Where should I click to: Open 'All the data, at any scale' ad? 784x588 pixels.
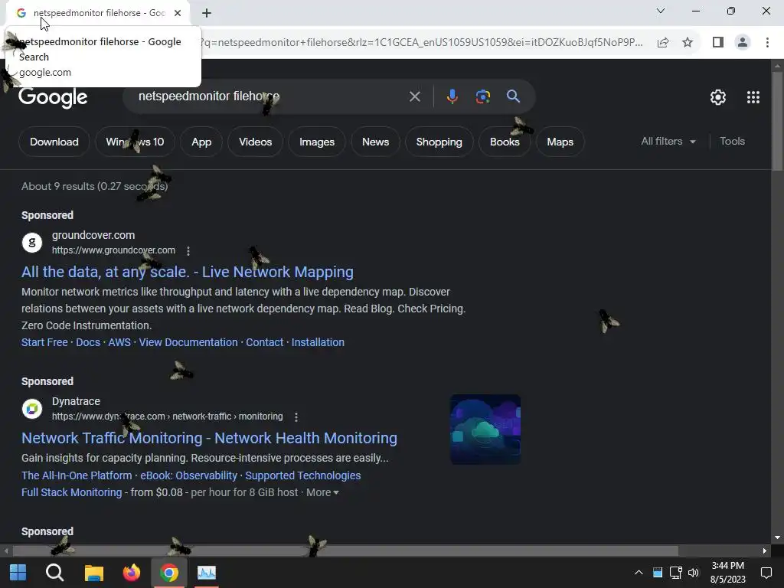pyautogui.click(x=188, y=272)
